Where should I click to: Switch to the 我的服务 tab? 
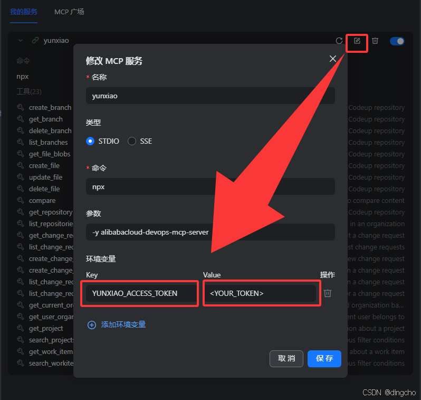tap(24, 12)
